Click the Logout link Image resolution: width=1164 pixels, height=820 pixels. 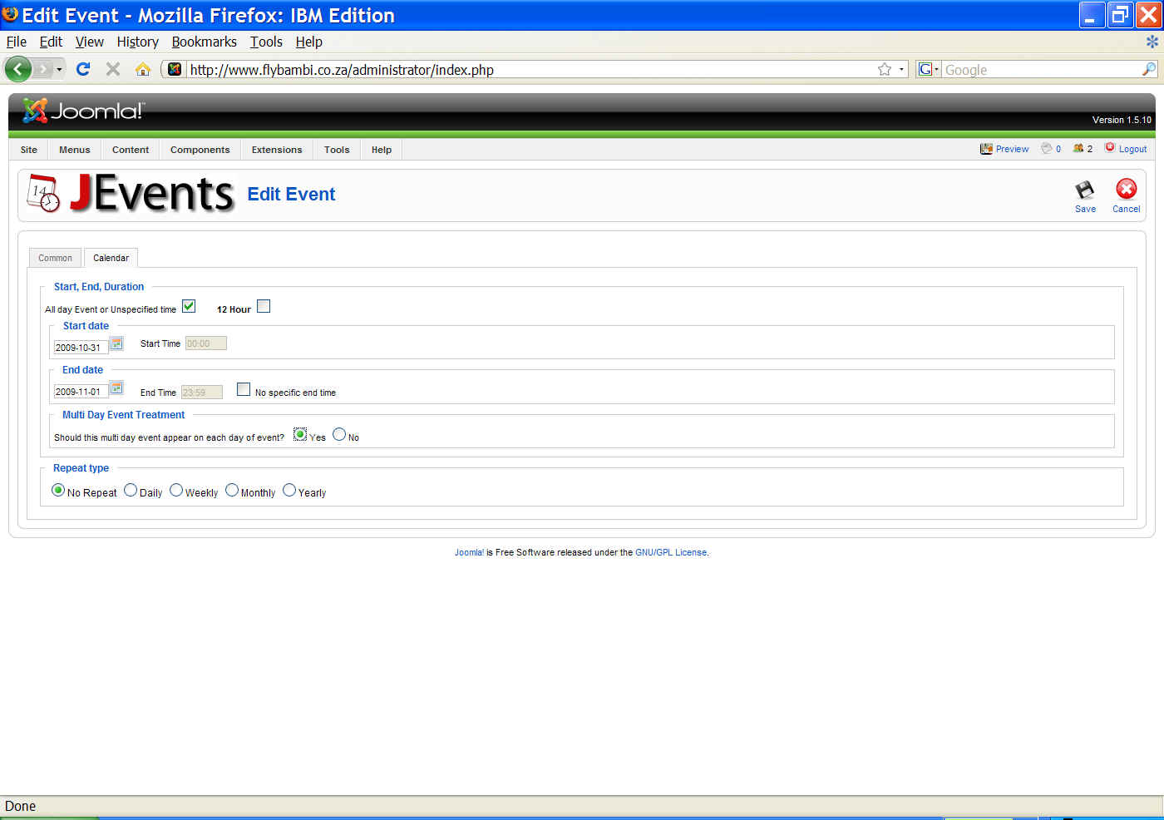point(1132,149)
